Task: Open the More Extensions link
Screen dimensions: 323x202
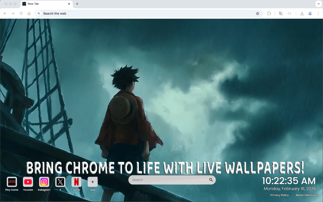Action: pyautogui.click(x=307, y=195)
